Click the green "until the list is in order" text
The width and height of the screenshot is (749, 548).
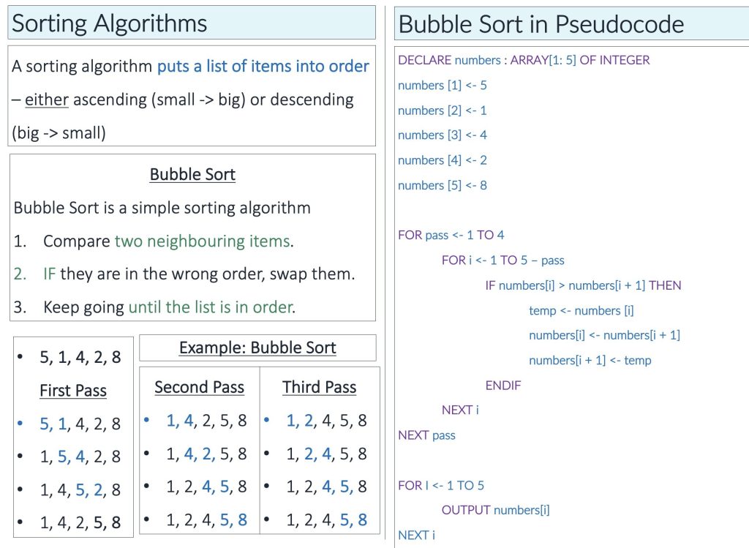(x=211, y=307)
